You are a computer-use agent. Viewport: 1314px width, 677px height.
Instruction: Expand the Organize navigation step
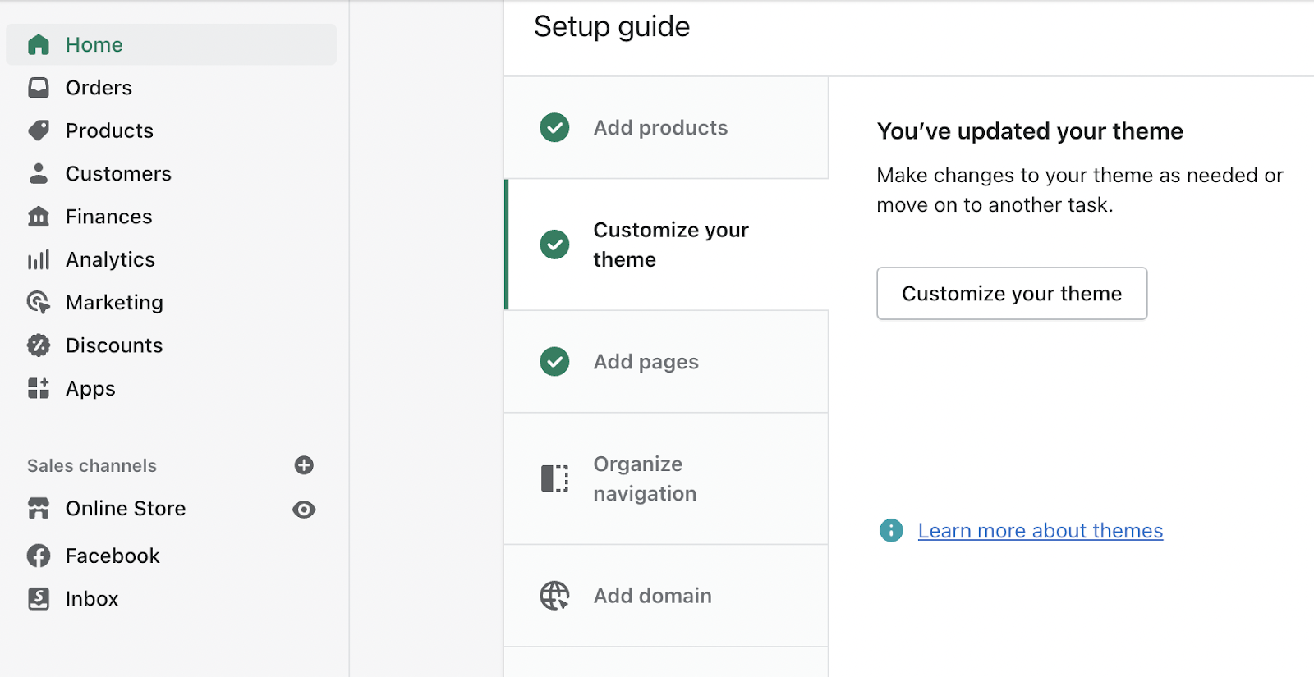(x=645, y=478)
